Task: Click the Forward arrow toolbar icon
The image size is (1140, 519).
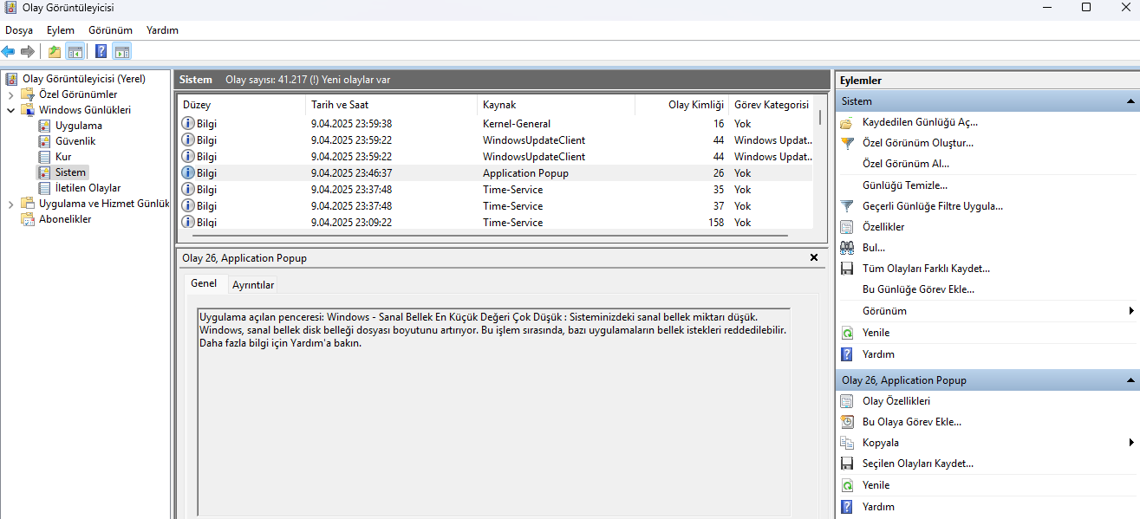Action: click(28, 51)
